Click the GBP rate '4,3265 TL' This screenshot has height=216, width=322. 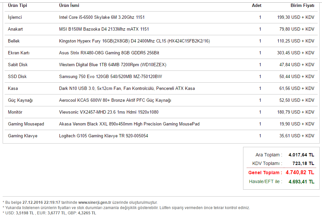87,213
